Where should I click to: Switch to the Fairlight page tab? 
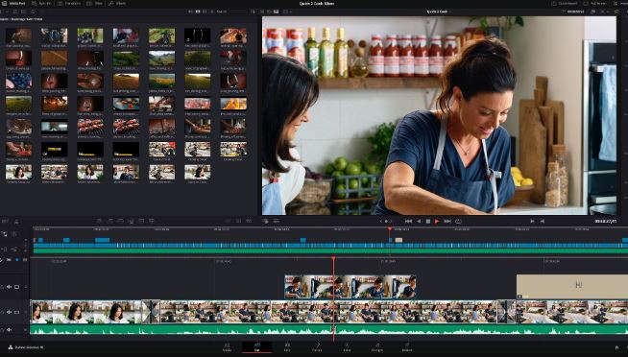pos(376,347)
